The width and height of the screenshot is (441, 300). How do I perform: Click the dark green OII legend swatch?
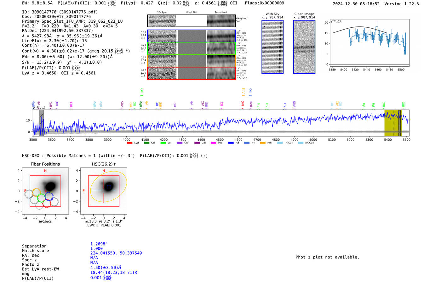point(146,143)
